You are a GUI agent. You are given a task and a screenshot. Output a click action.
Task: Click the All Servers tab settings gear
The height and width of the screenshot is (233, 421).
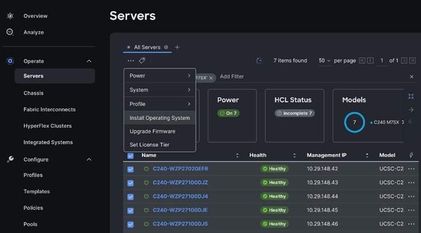tap(166, 47)
